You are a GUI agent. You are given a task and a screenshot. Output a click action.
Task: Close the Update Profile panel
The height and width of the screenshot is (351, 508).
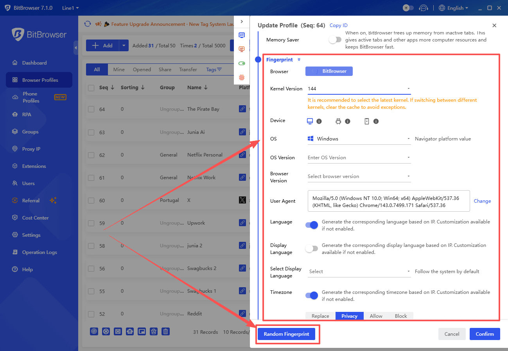point(494,25)
